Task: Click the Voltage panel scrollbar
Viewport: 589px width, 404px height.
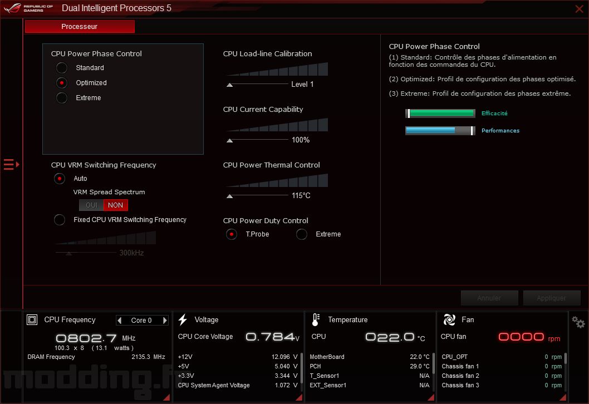Action: point(302,367)
